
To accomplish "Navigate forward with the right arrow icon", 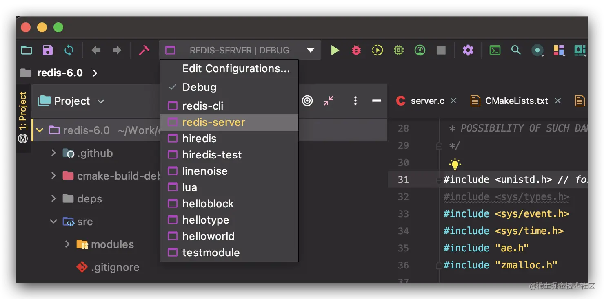I will pos(117,50).
